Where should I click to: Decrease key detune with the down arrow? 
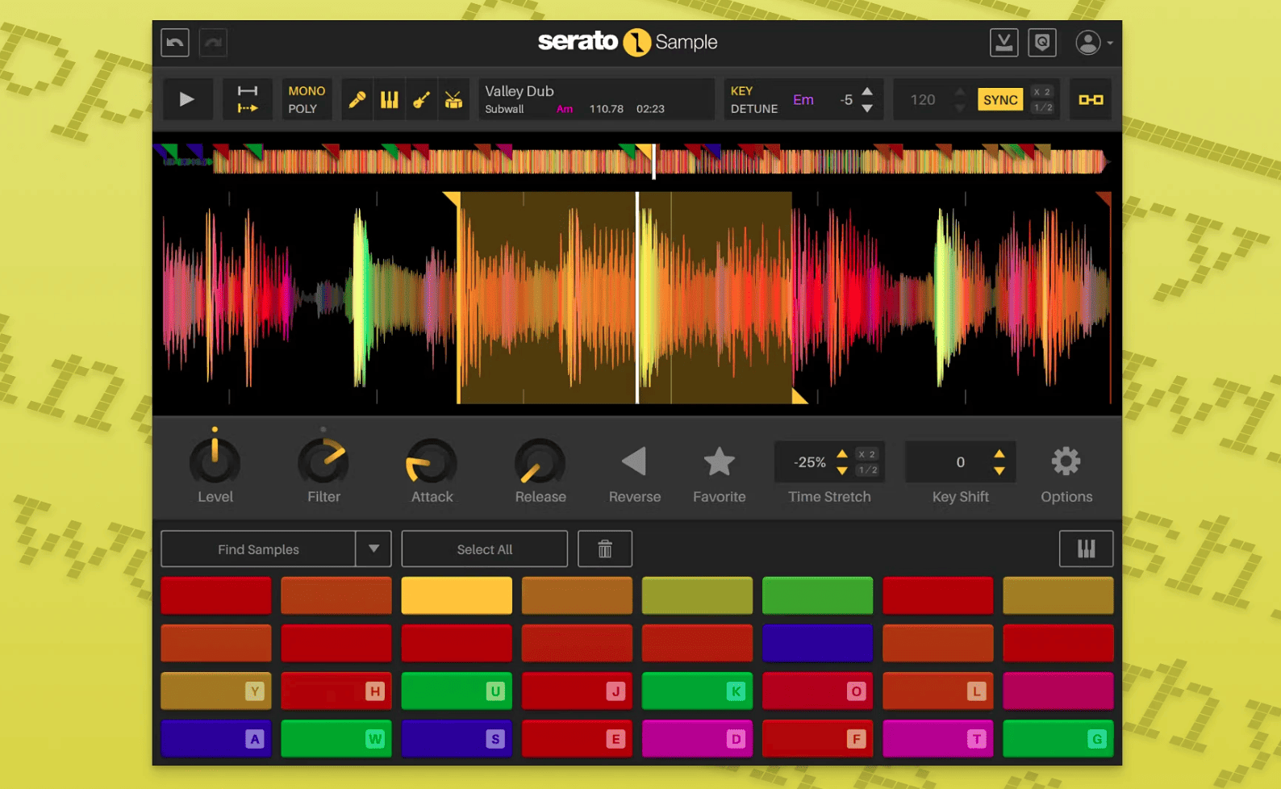point(867,108)
